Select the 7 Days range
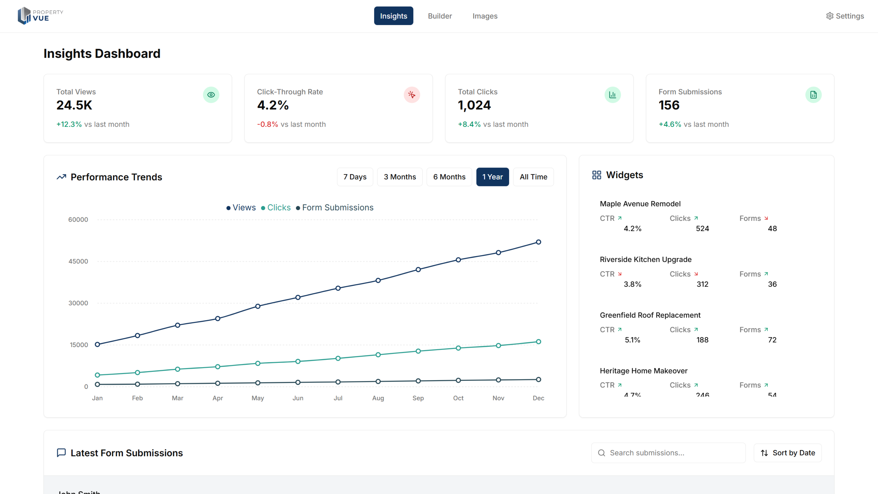 click(x=355, y=177)
